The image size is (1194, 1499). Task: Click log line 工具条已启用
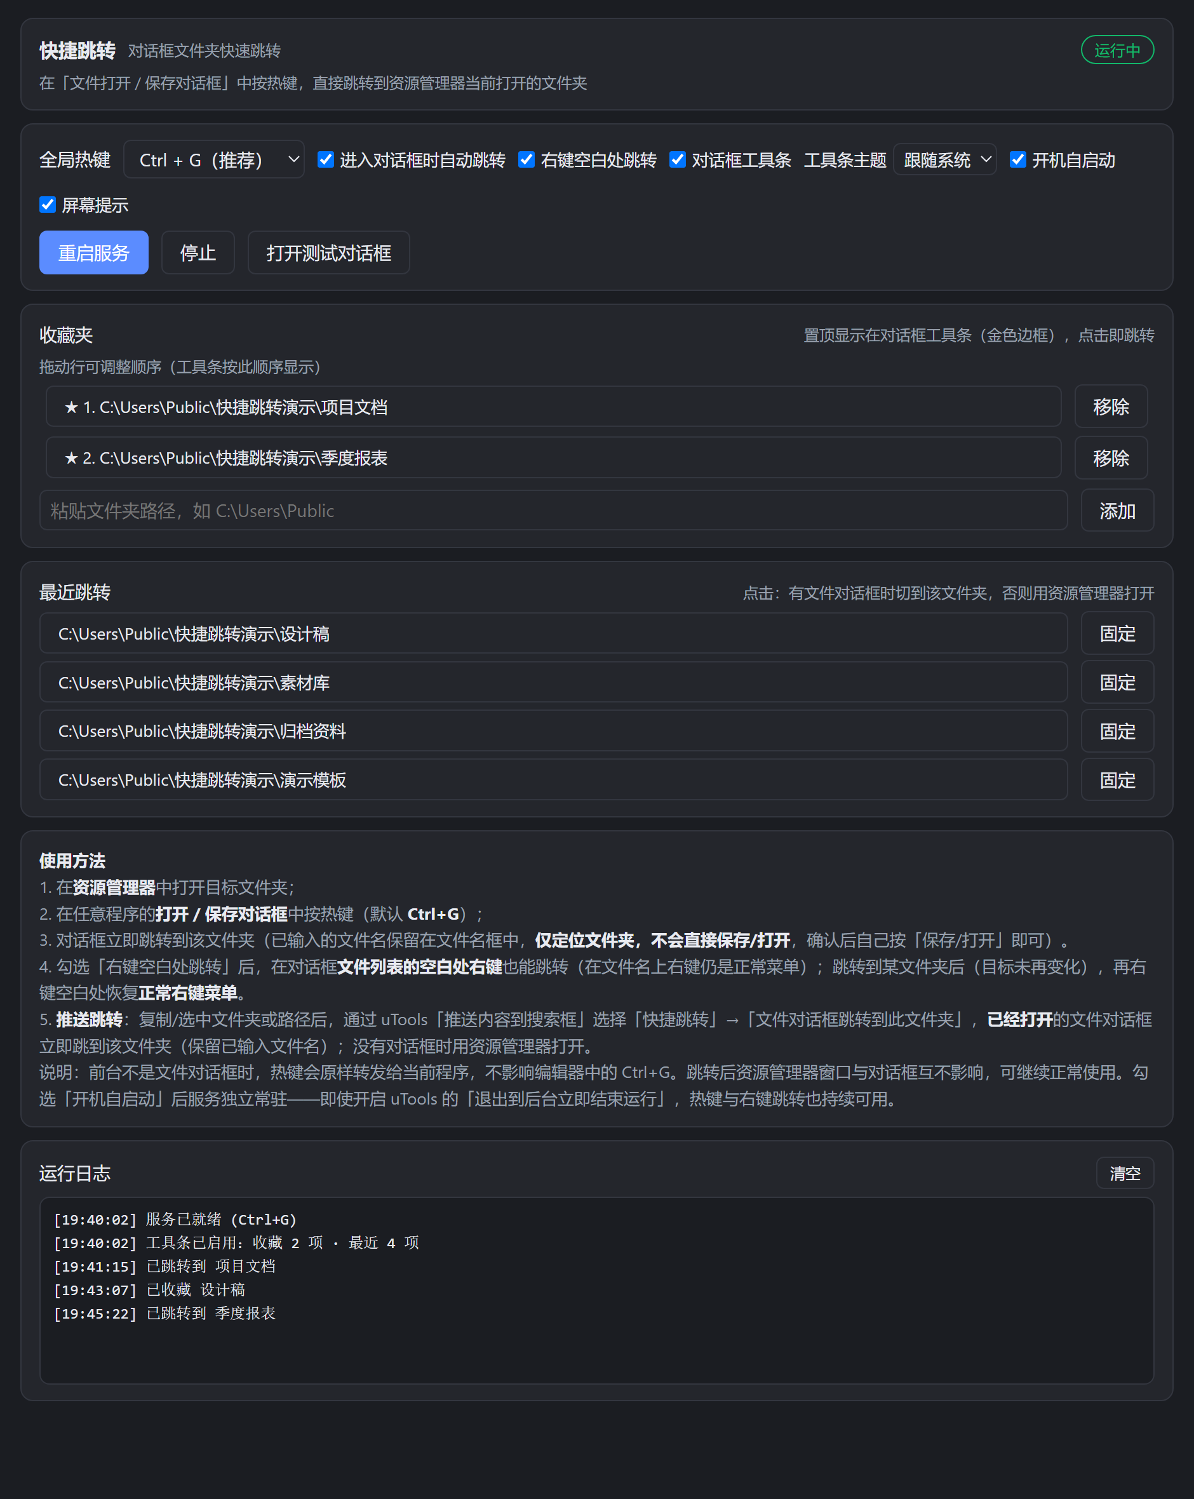(x=236, y=1242)
